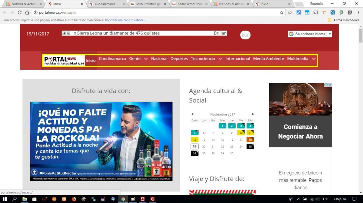Open Cundinamarca section in site menu

pos(112,58)
